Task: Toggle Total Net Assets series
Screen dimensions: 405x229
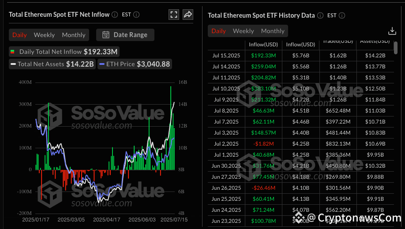Action: [52, 64]
